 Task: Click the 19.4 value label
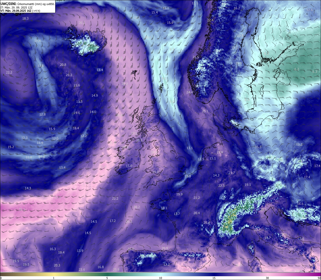click(x=61, y=252)
